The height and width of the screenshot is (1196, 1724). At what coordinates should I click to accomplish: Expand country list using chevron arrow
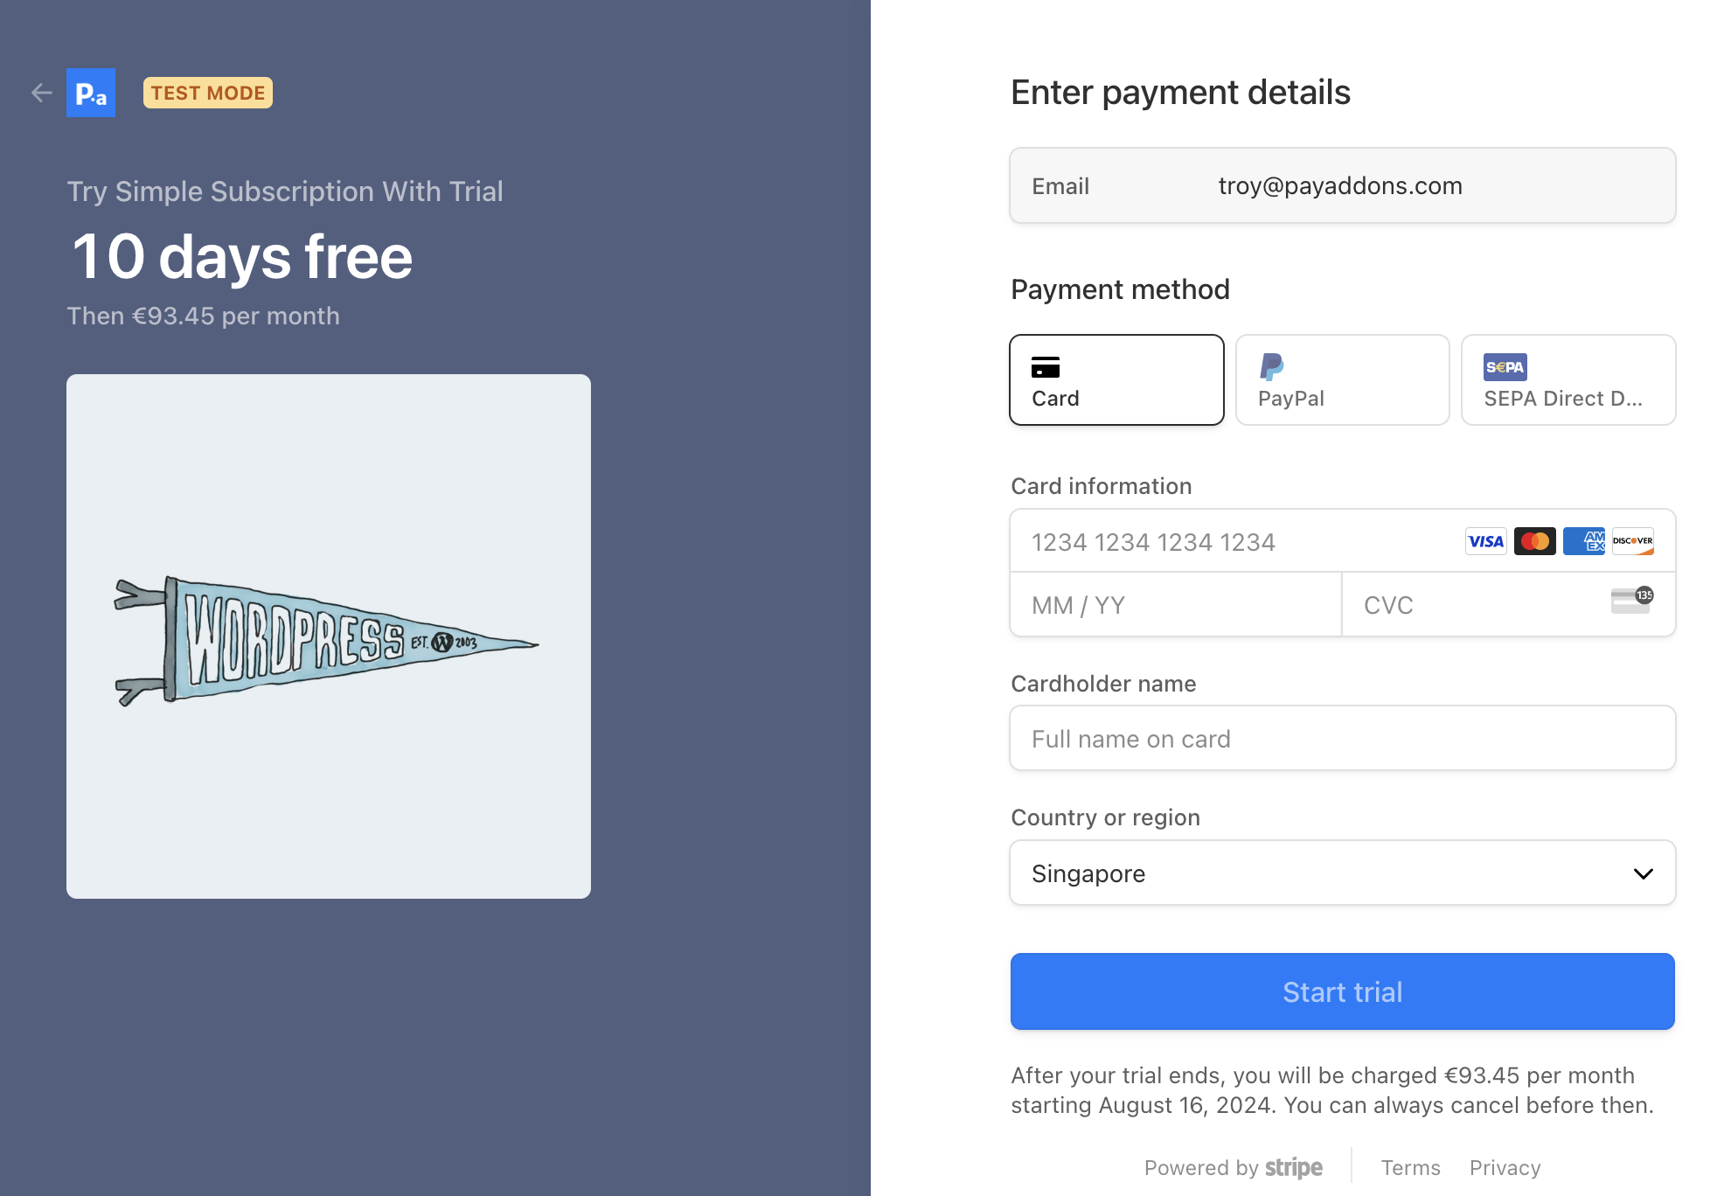click(1643, 873)
